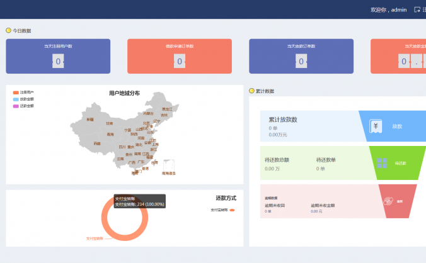
Task: Select 四川 on the map
Action: (122, 147)
